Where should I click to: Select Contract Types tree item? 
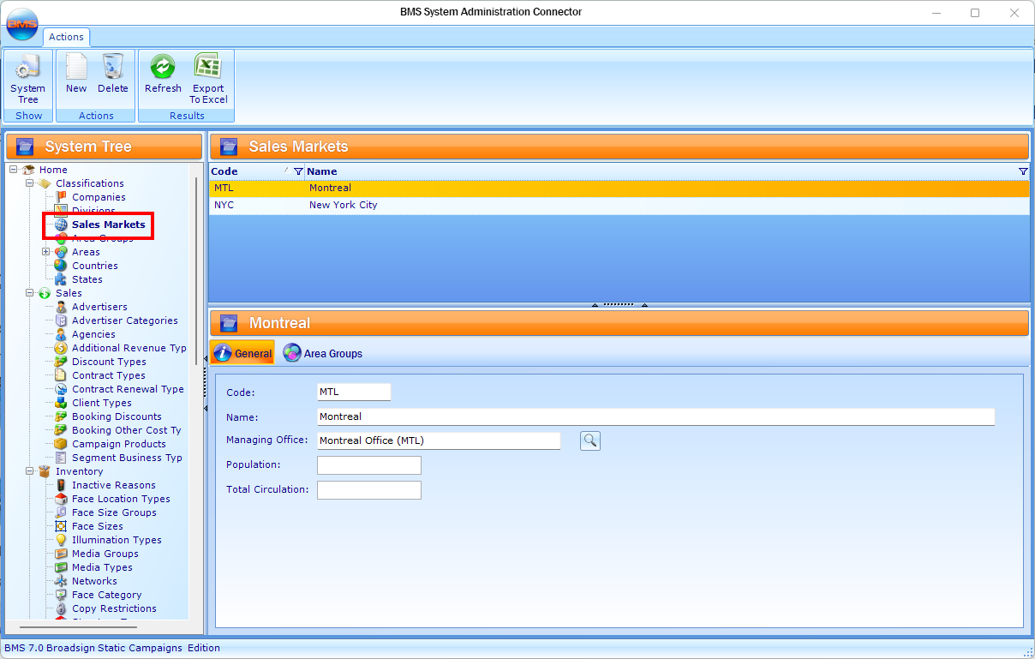click(109, 375)
